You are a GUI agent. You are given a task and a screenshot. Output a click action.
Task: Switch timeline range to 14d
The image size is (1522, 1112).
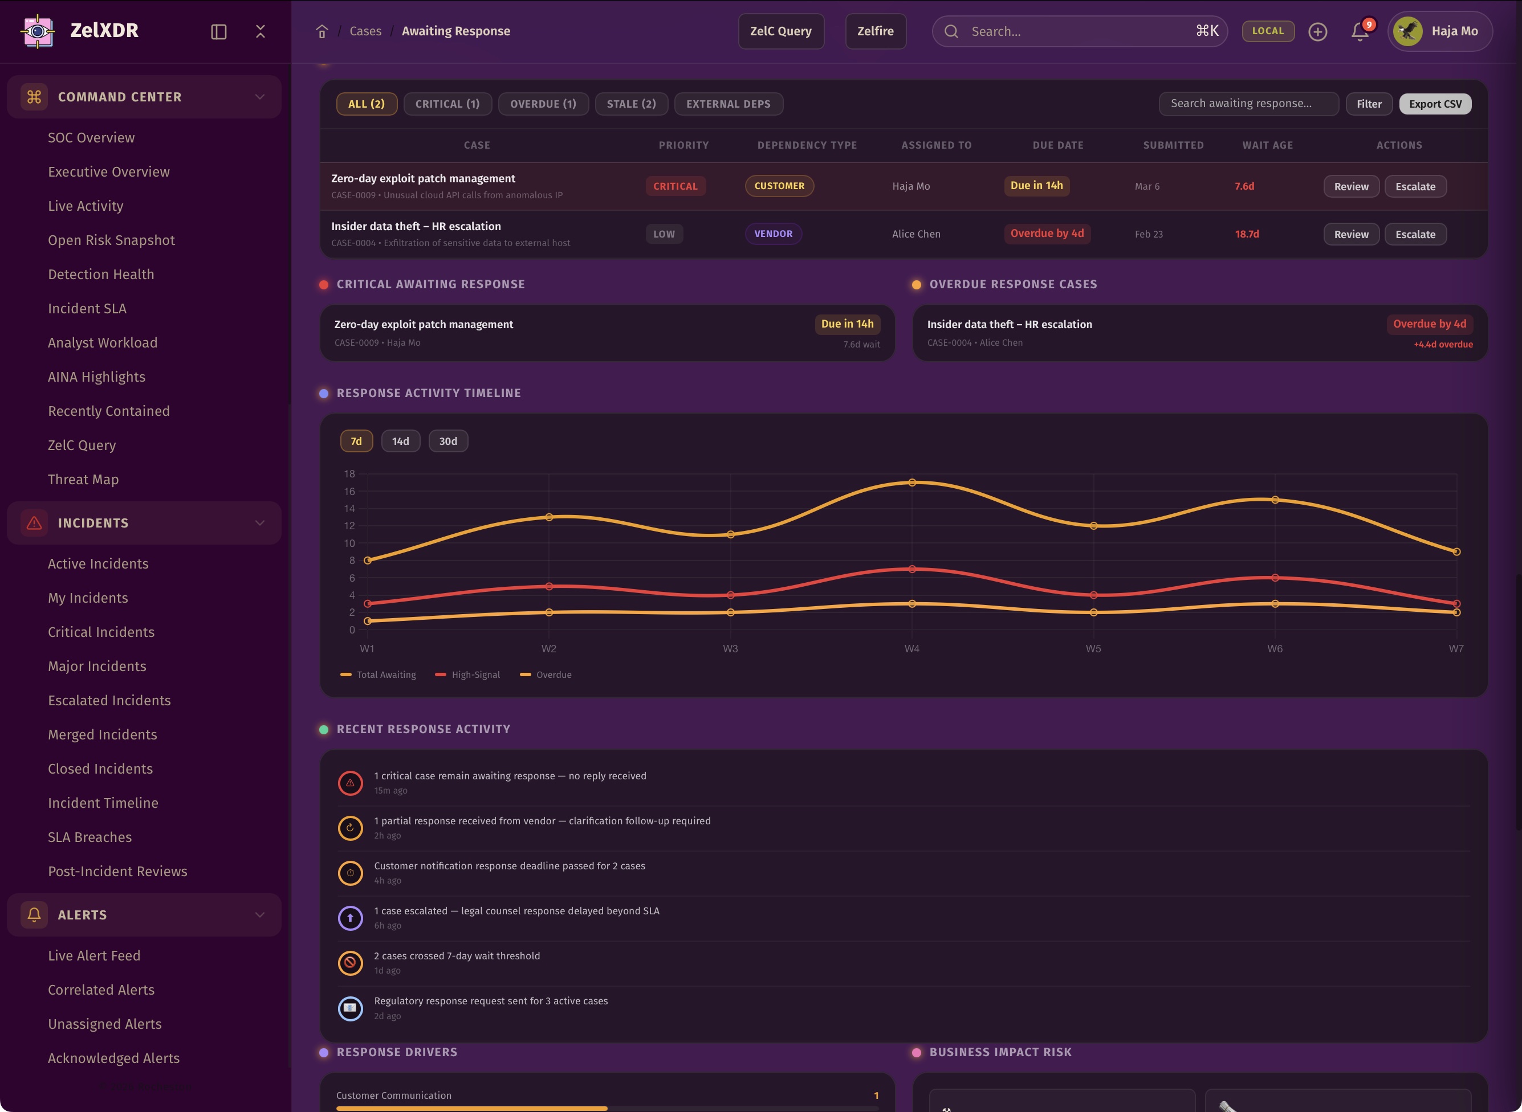coord(401,441)
